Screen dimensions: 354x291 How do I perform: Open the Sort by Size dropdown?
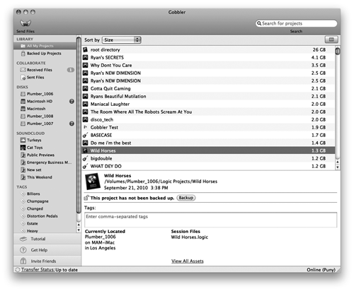tap(122, 40)
